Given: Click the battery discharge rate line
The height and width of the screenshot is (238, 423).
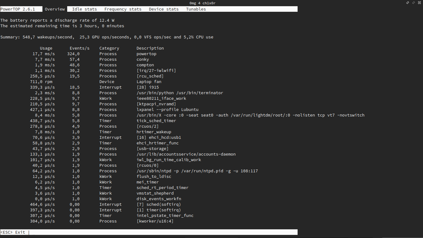Looking at the screenshot, I should coord(57,20).
